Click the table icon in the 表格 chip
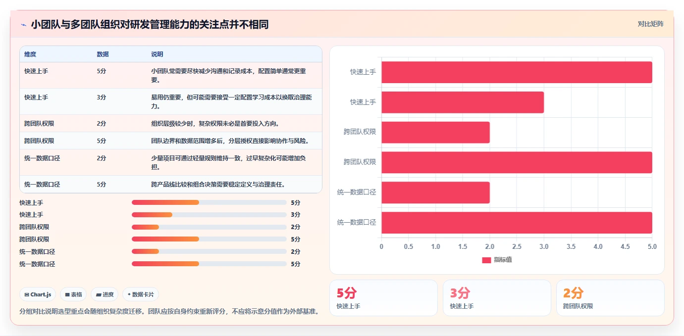Screen dimensions: 684x336 click(67, 294)
